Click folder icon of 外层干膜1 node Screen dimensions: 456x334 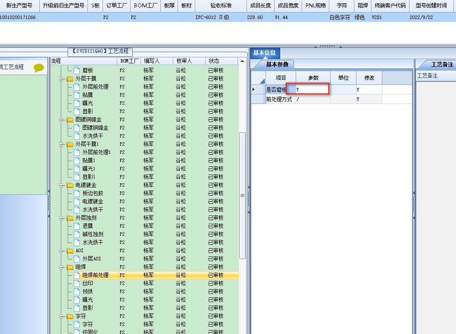click(70, 144)
